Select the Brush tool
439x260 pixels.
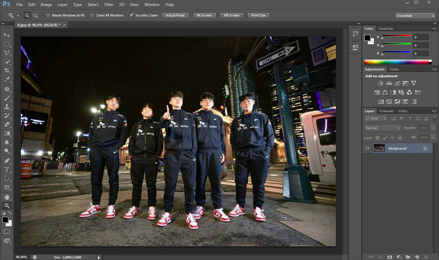click(x=7, y=98)
